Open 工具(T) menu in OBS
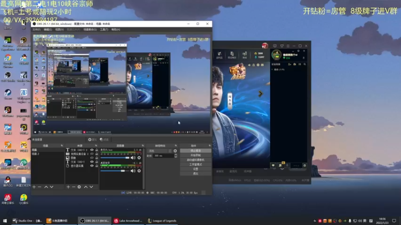Viewport: 401px width, 225px height. 104,29
